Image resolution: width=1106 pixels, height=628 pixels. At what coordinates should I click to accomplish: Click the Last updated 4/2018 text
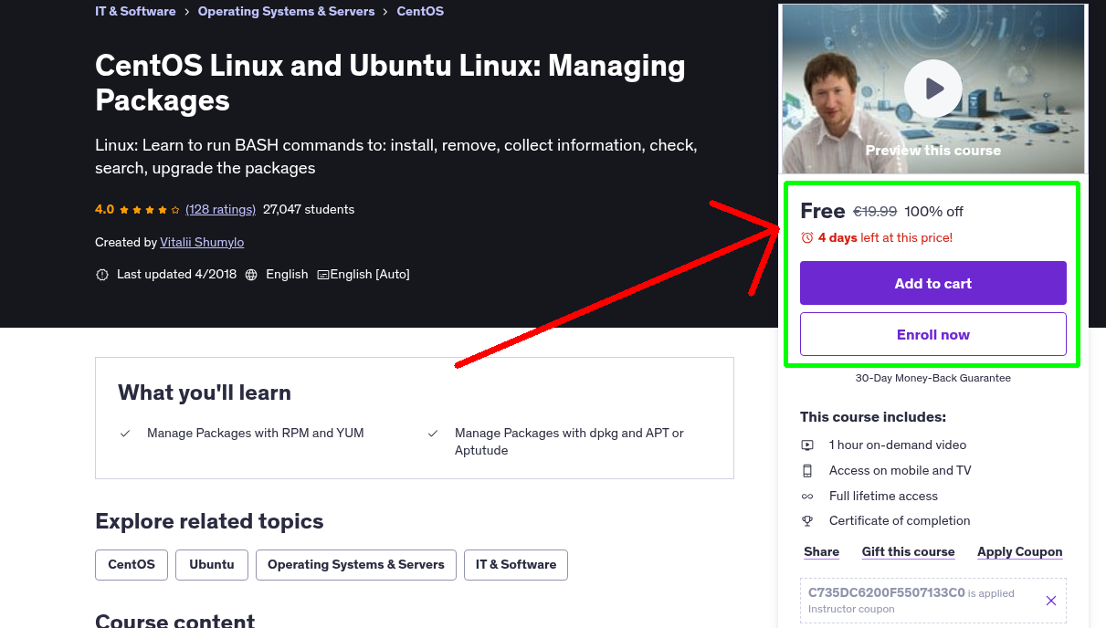(176, 274)
